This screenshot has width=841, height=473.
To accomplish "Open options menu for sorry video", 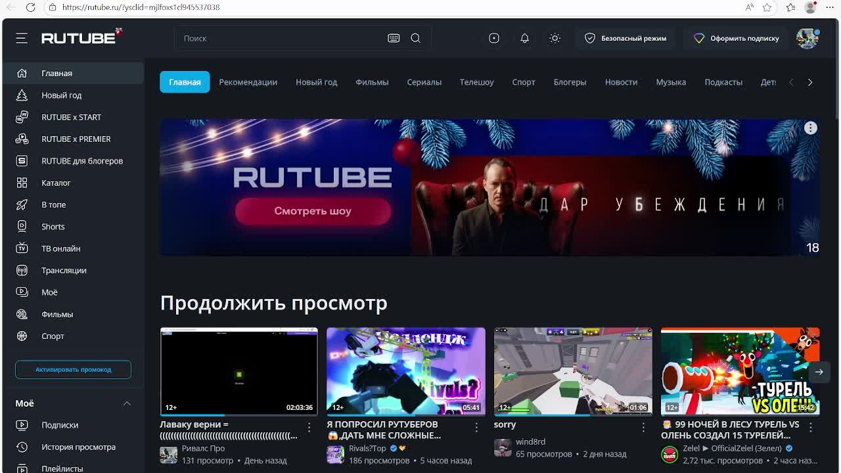I will (x=643, y=428).
